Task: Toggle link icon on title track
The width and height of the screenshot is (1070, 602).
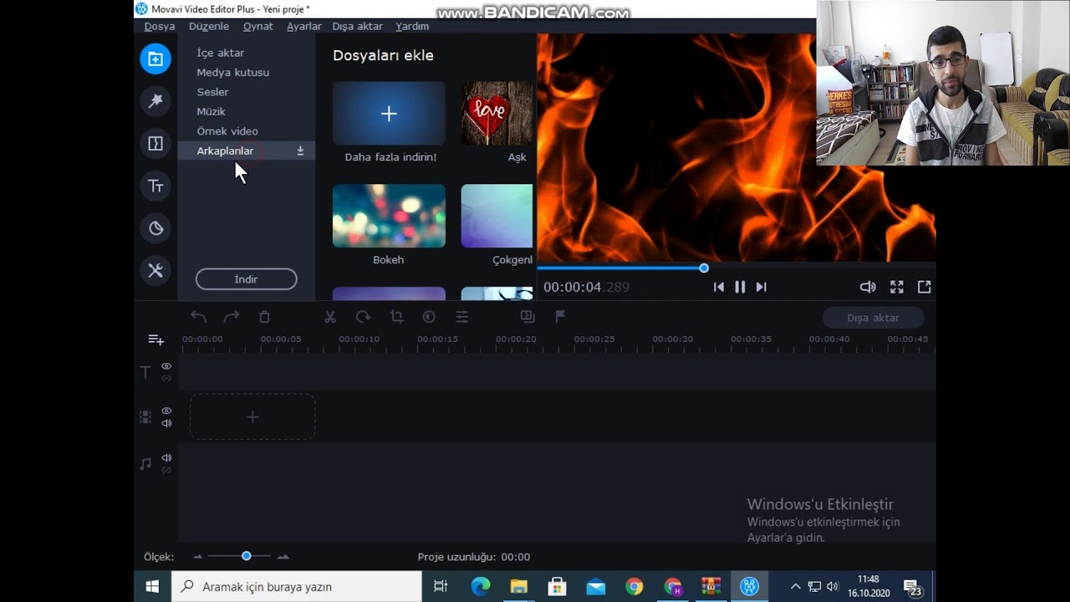Action: (x=166, y=379)
